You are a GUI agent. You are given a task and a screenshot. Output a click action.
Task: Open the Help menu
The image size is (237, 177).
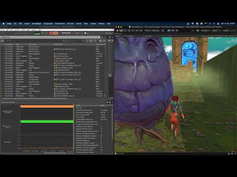pos(109,24)
